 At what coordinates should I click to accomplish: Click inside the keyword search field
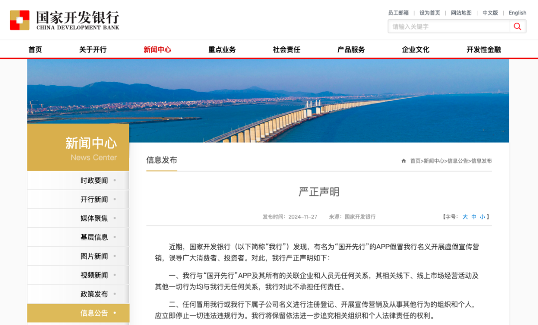pos(448,26)
